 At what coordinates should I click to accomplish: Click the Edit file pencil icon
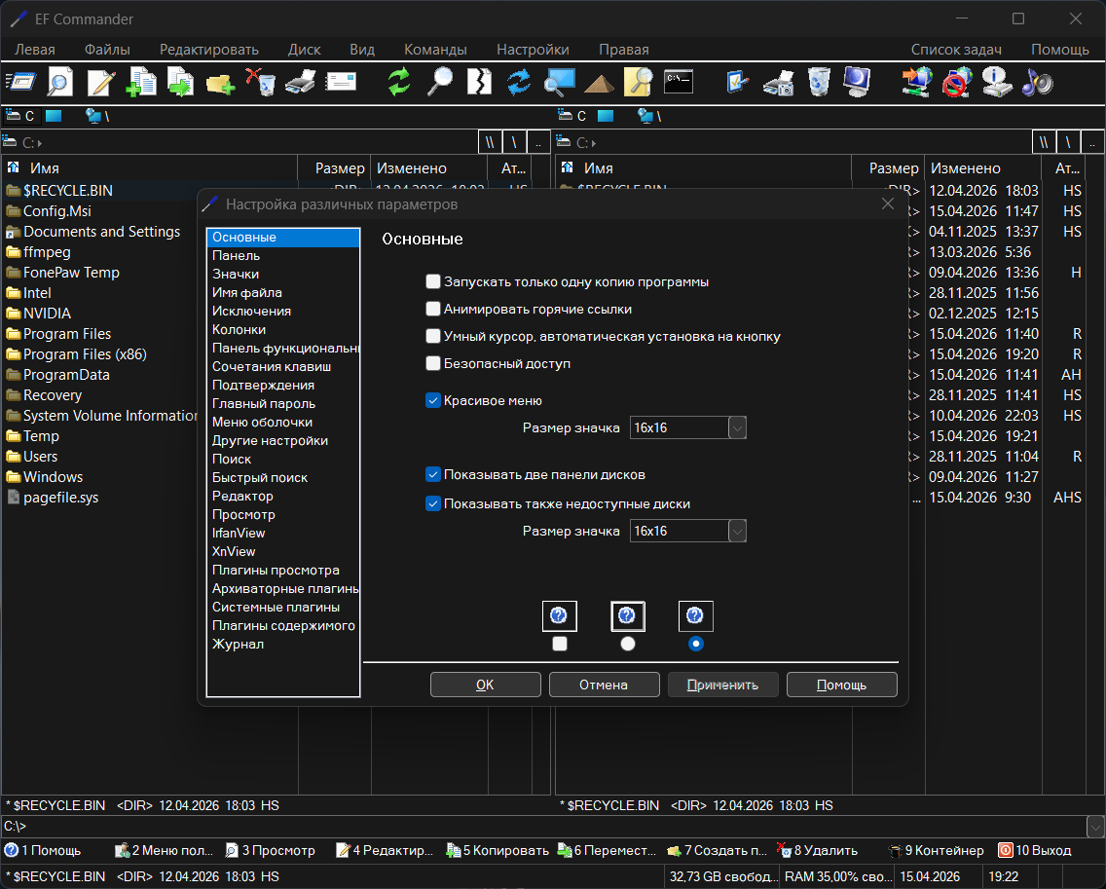(x=101, y=82)
